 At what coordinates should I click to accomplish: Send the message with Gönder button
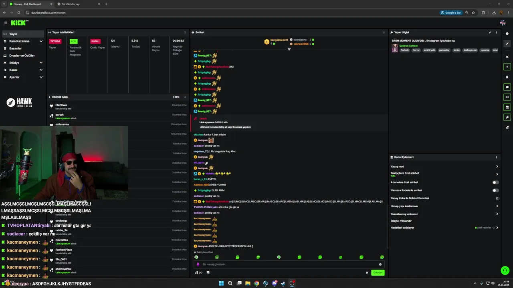point(378,273)
